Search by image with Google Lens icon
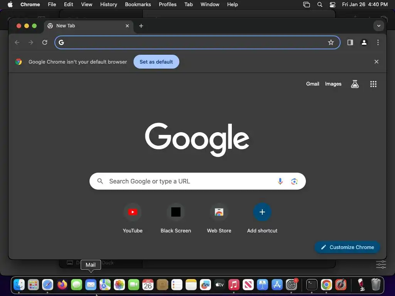The image size is (395, 296). point(294,181)
